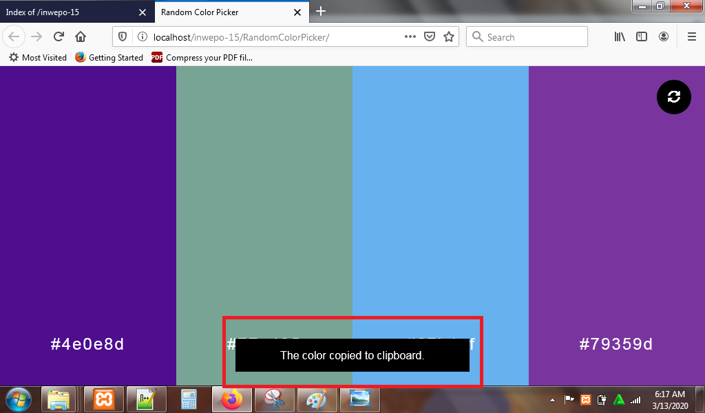Open Compress your PDF bookmark
The width and height of the screenshot is (705, 413).
click(202, 58)
